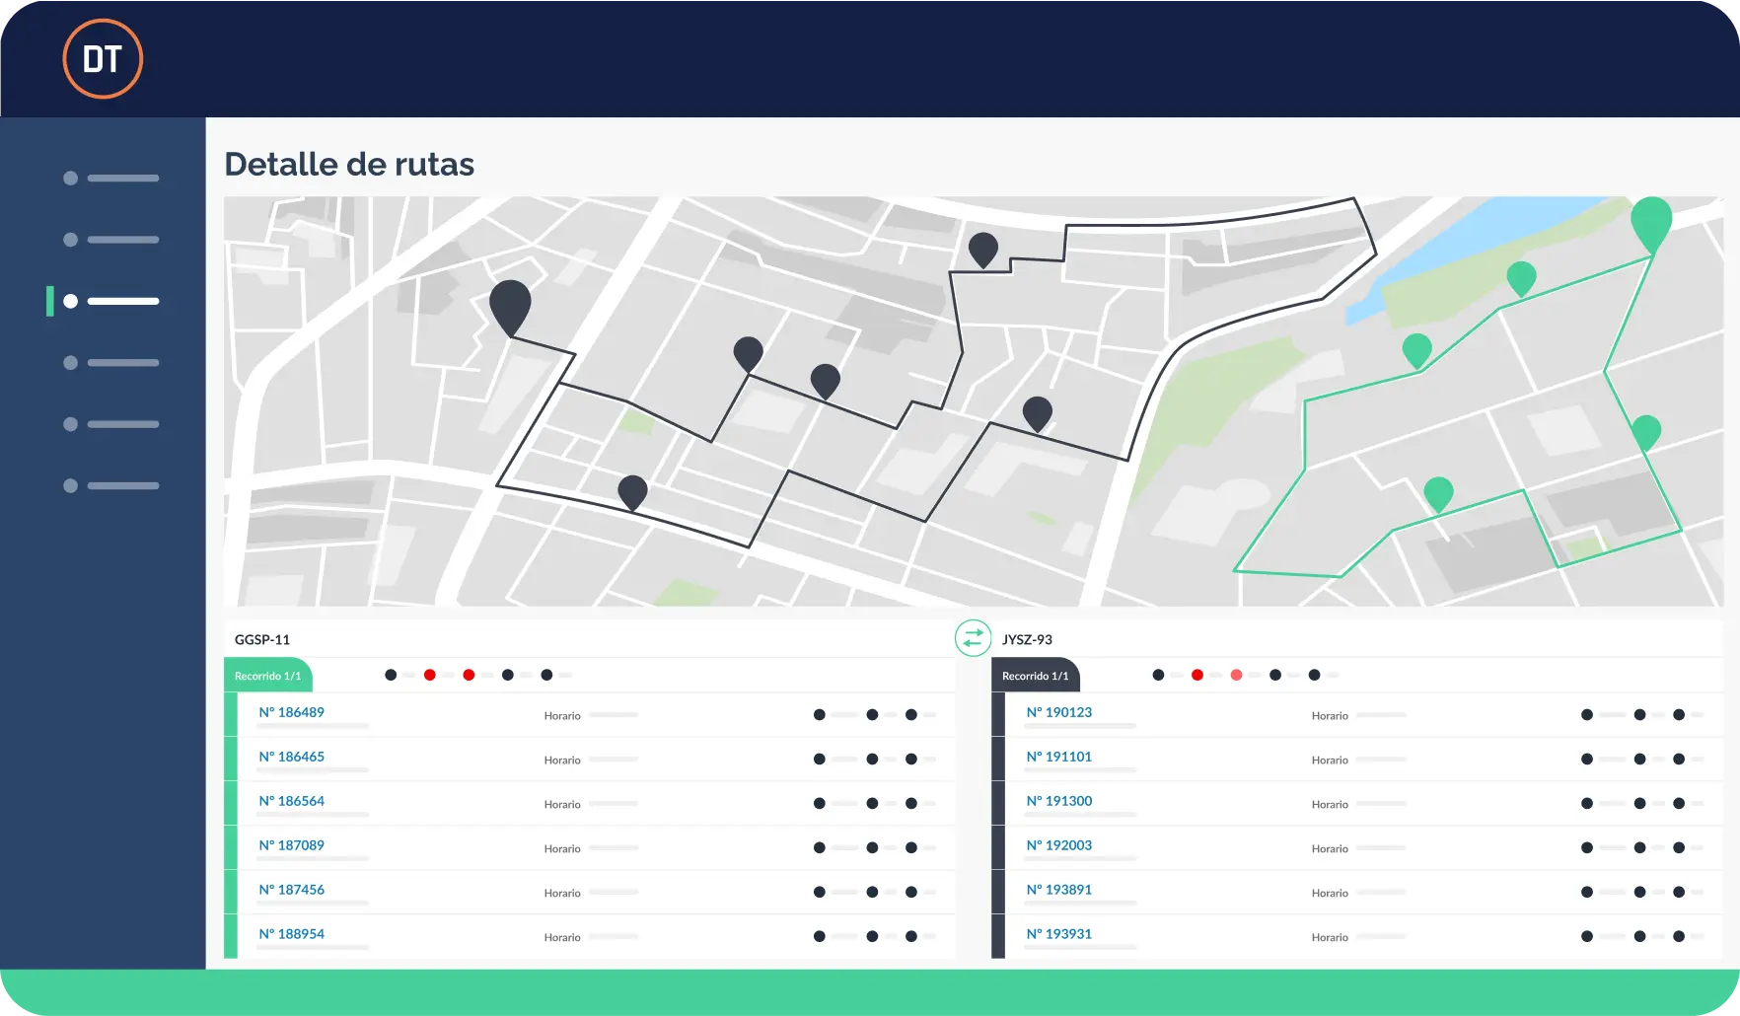Click Horario in the N° 186489 row
Viewport: 1740px width, 1016px height.
pos(562,716)
